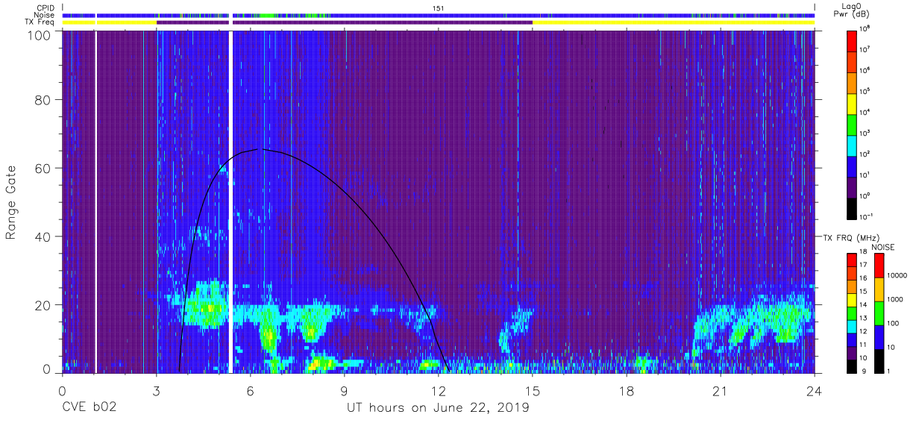Click the 'TX Freq' row label

40,22
